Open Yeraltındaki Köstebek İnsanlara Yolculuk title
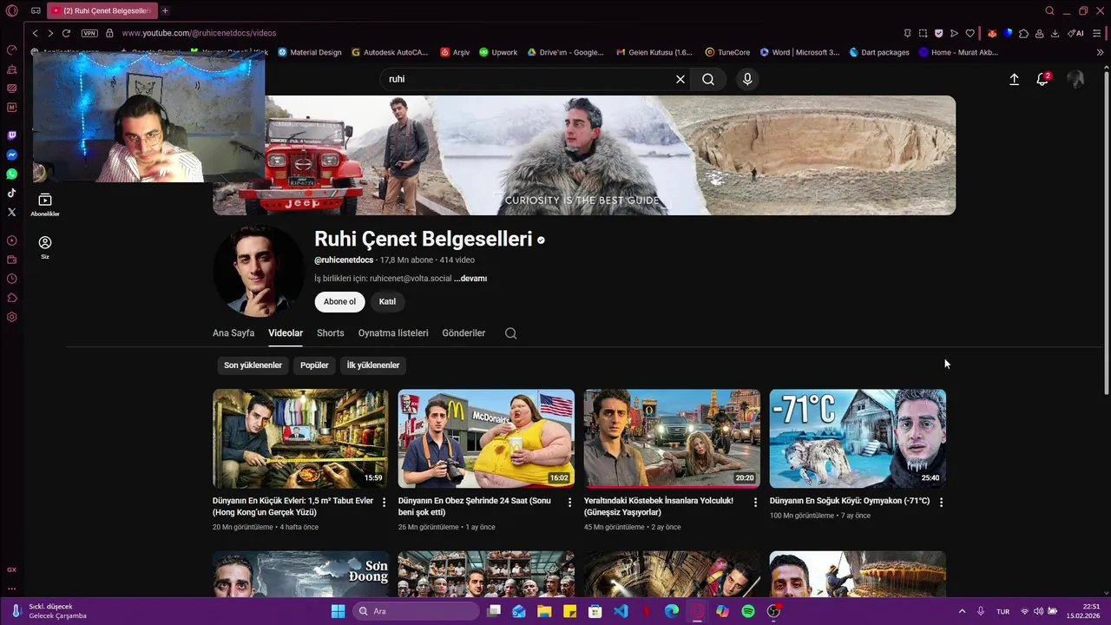Screen dimensions: 1111x625 (x=659, y=506)
